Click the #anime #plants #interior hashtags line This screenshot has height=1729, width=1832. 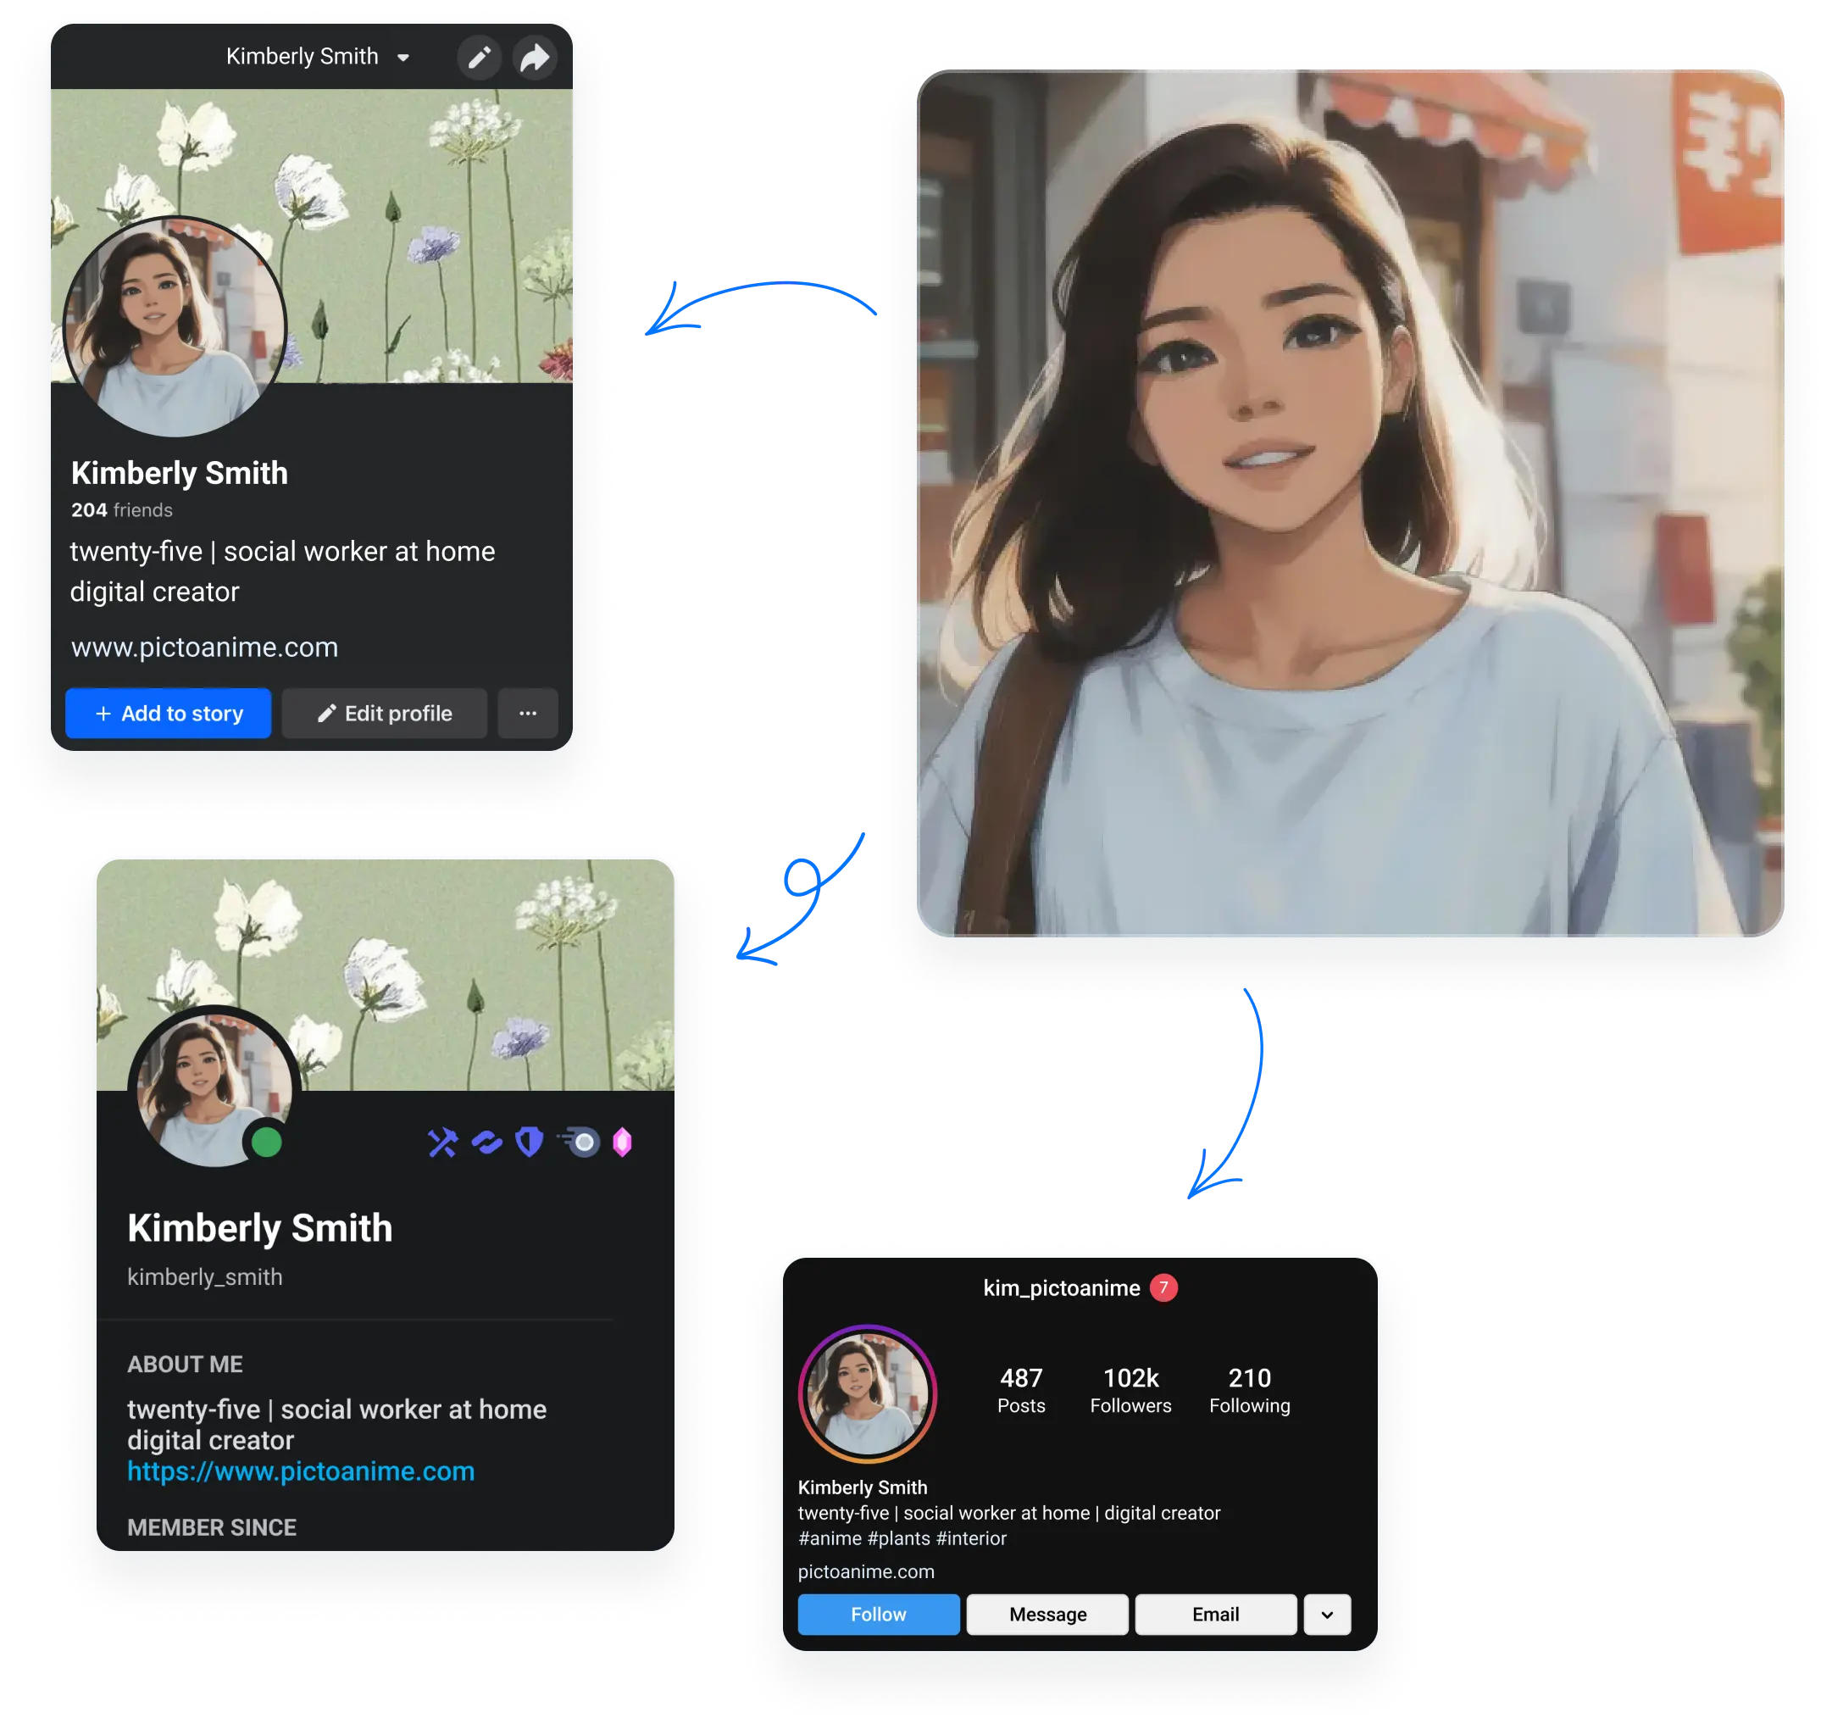click(x=902, y=1538)
